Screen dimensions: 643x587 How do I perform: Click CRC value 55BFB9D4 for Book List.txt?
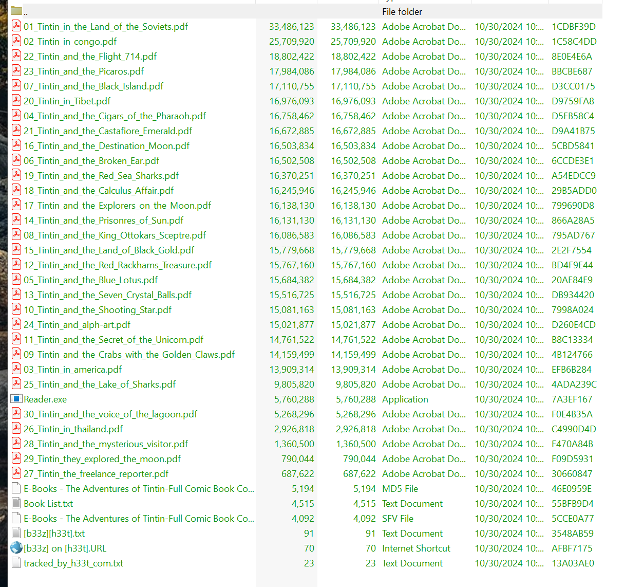(573, 504)
